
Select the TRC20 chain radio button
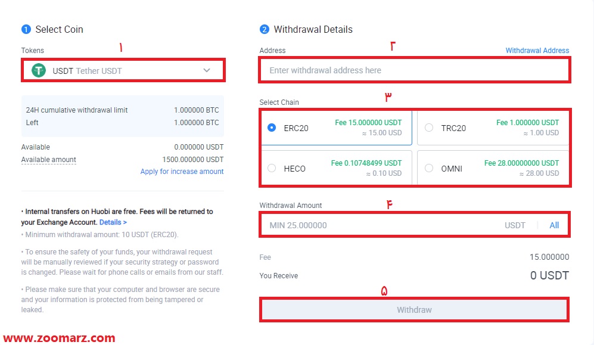429,128
